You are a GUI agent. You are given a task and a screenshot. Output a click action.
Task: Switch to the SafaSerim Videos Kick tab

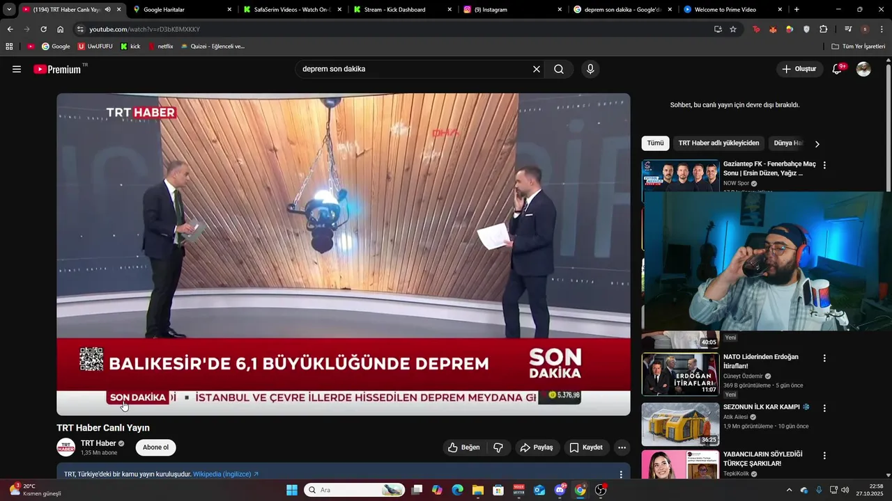[x=291, y=10]
